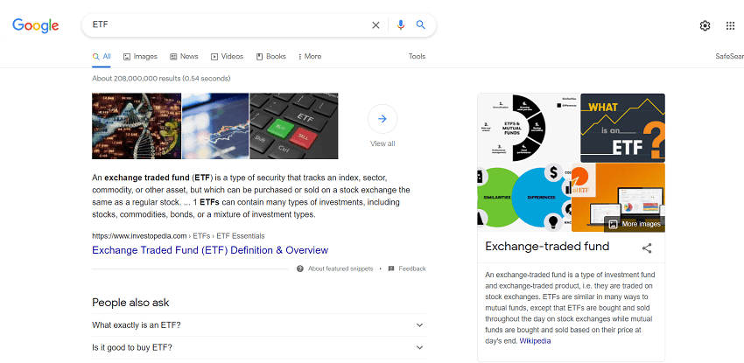Open the 'What is an ETF?' image

[x=622, y=128]
